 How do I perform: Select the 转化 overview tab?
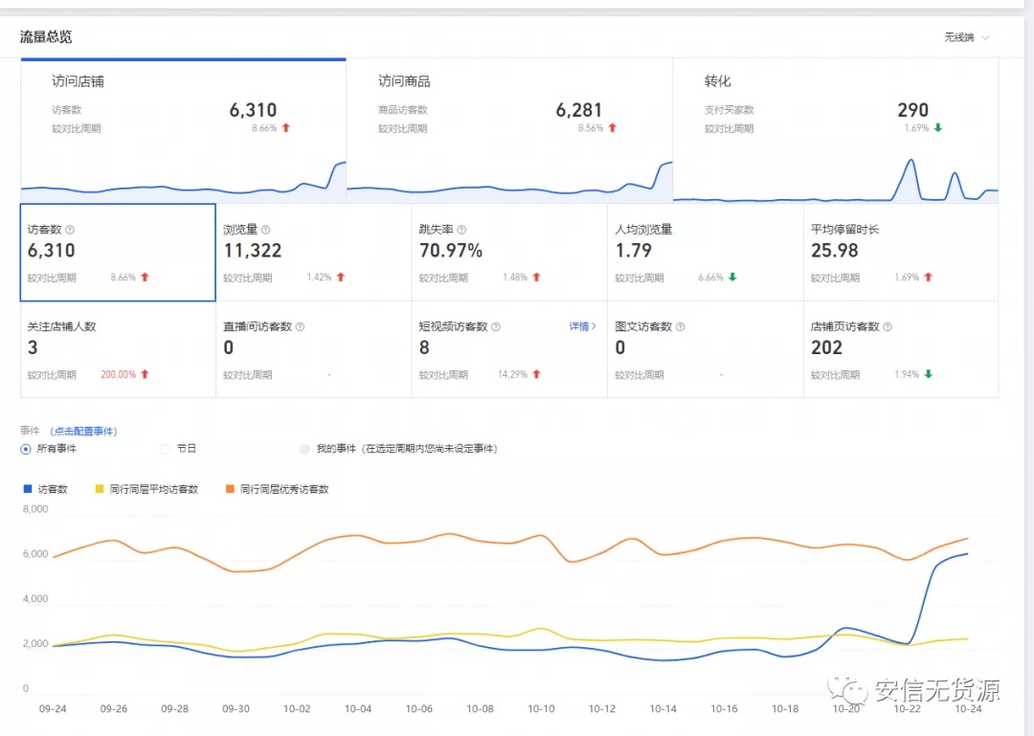(x=836, y=130)
